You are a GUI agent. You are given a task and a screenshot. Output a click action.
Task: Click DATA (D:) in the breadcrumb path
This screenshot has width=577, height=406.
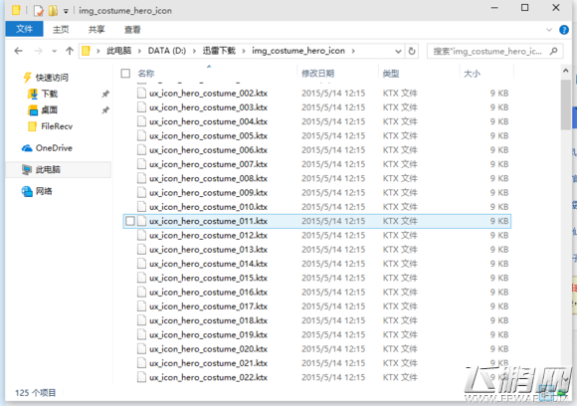(167, 51)
